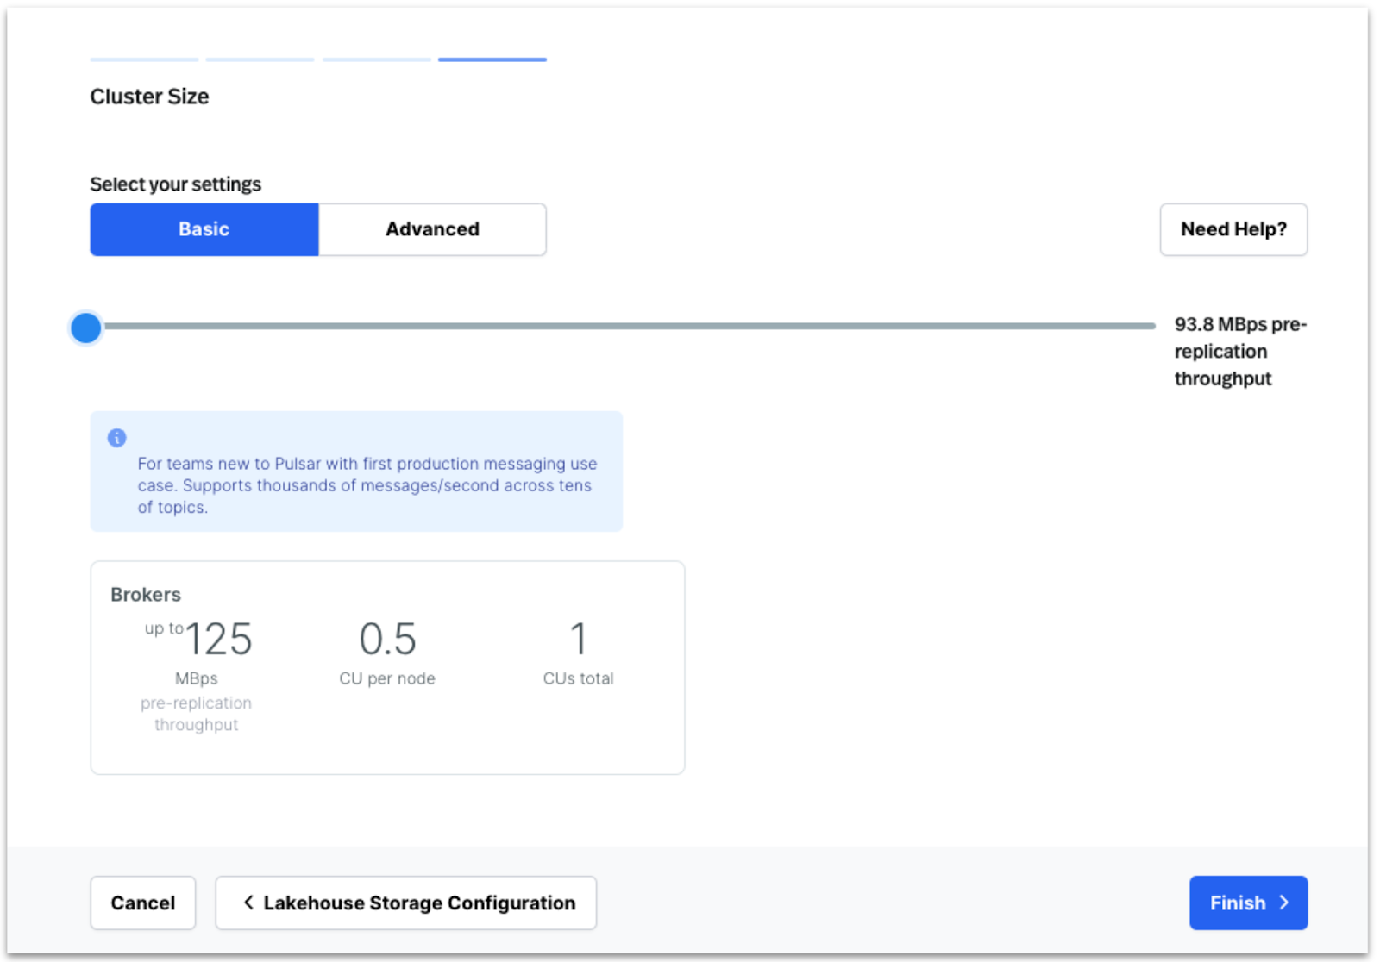Click the Pulsar teams info message text
This screenshot has width=1380, height=962.
367,485
